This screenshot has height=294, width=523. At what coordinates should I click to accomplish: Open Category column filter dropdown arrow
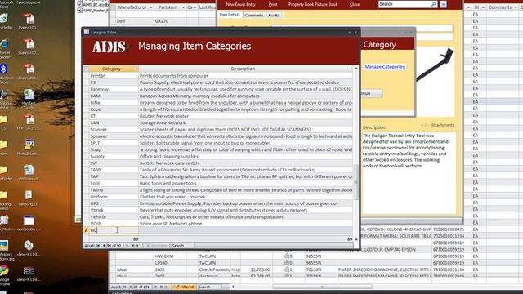(x=135, y=69)
